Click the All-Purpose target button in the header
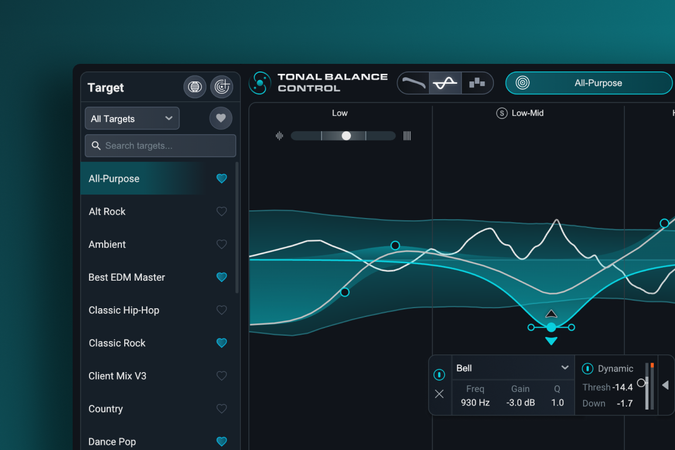Screen dimensions: 675x450 pyautogui.click(x=589, y=83)
